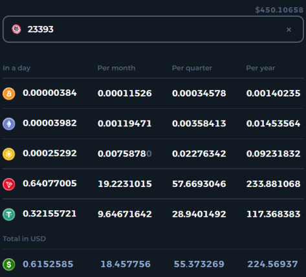Select Tron quarterly value 57.6693046
Viewport: 306px width, 277px height.
(199, 184)
